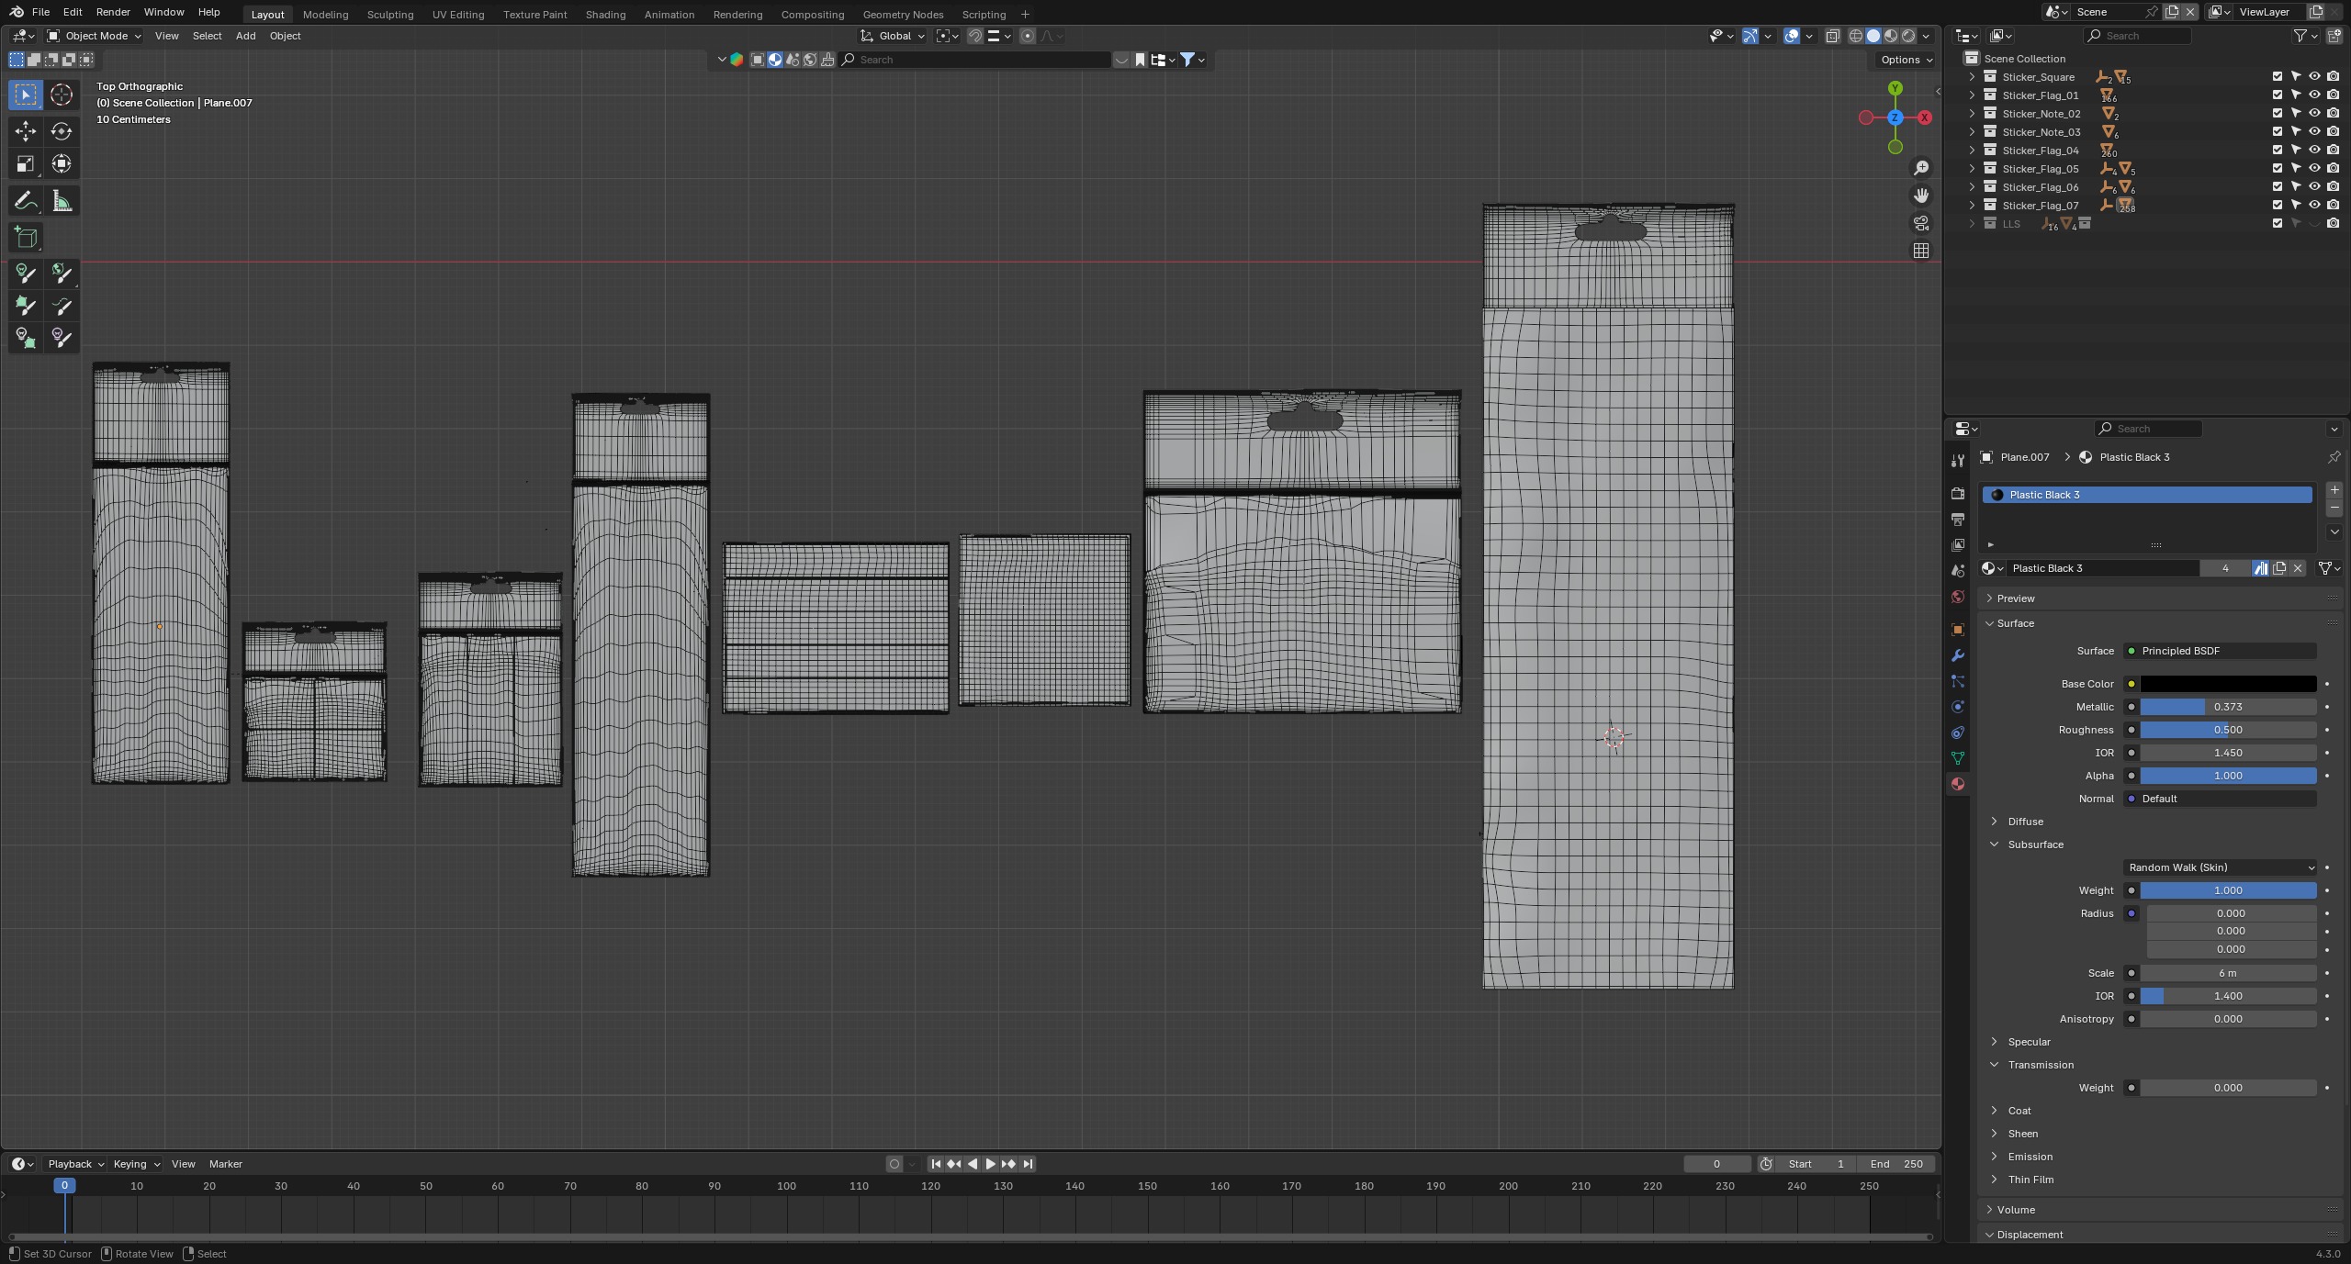This screenshot has height=1264, width=2351.
Task: Switch orthographic/perspective grid gizmo
Action: point(1920,251)
